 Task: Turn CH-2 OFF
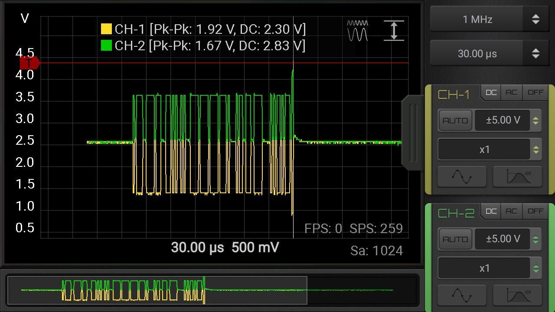535,211
